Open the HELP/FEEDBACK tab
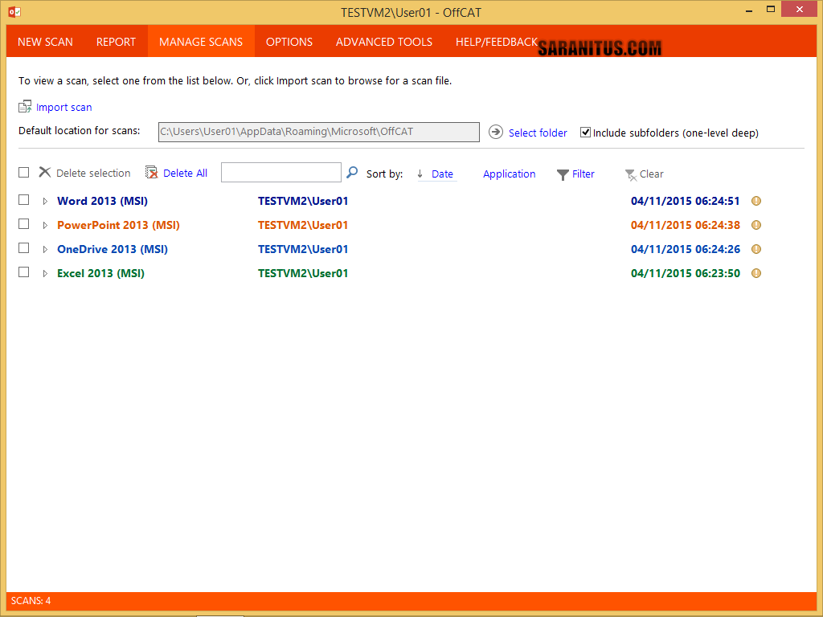 [497, 42]
